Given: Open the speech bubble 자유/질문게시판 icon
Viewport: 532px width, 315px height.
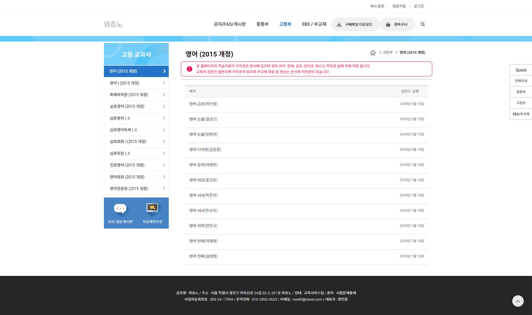Looking at the screenshot, I should click(120, 209).
